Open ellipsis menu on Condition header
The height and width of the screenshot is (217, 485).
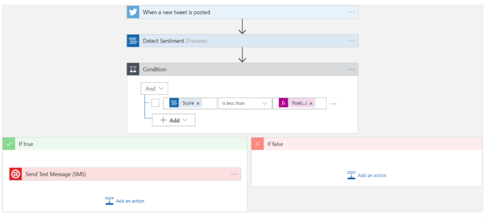[x=352, y=70]
